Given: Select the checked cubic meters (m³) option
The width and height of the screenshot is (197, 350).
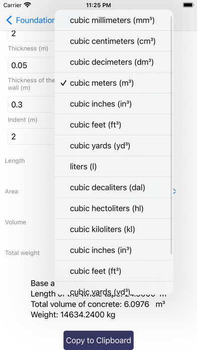Looking at the screenshot, I should tap(114, 83).
